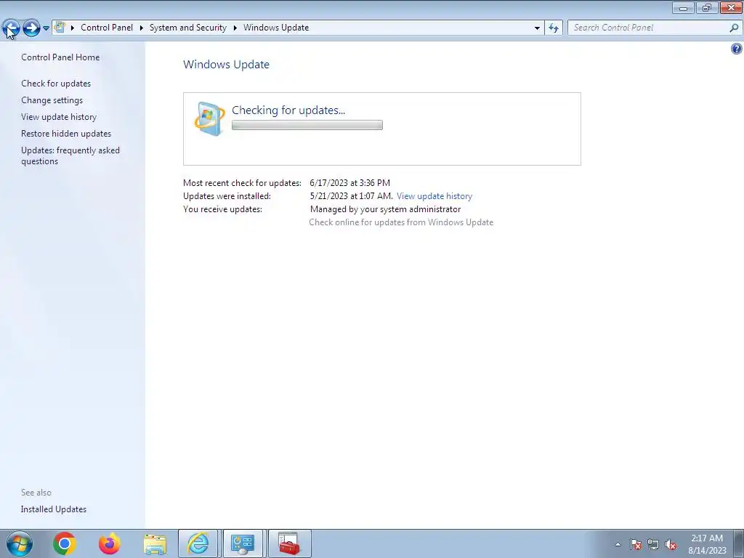Click Managed by your system administrator text

click(x=385, y=209)
